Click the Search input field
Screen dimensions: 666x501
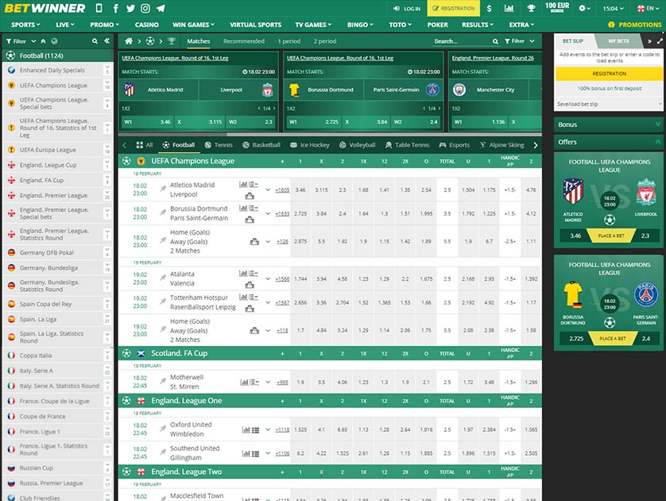[x=462, y=41]
